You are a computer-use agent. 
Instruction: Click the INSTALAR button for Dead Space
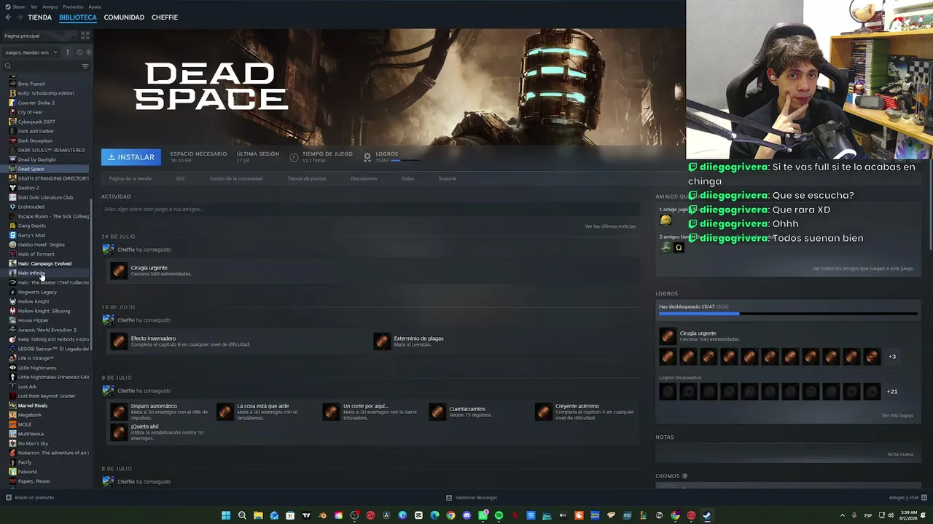pos(131,157)
